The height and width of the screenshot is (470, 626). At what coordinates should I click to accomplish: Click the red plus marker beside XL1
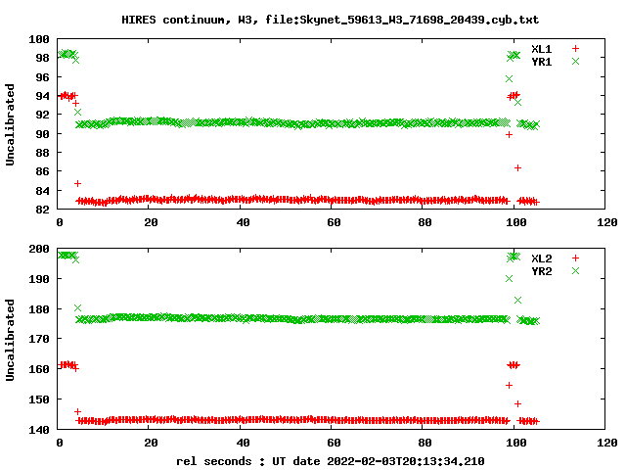click(575, 49)
